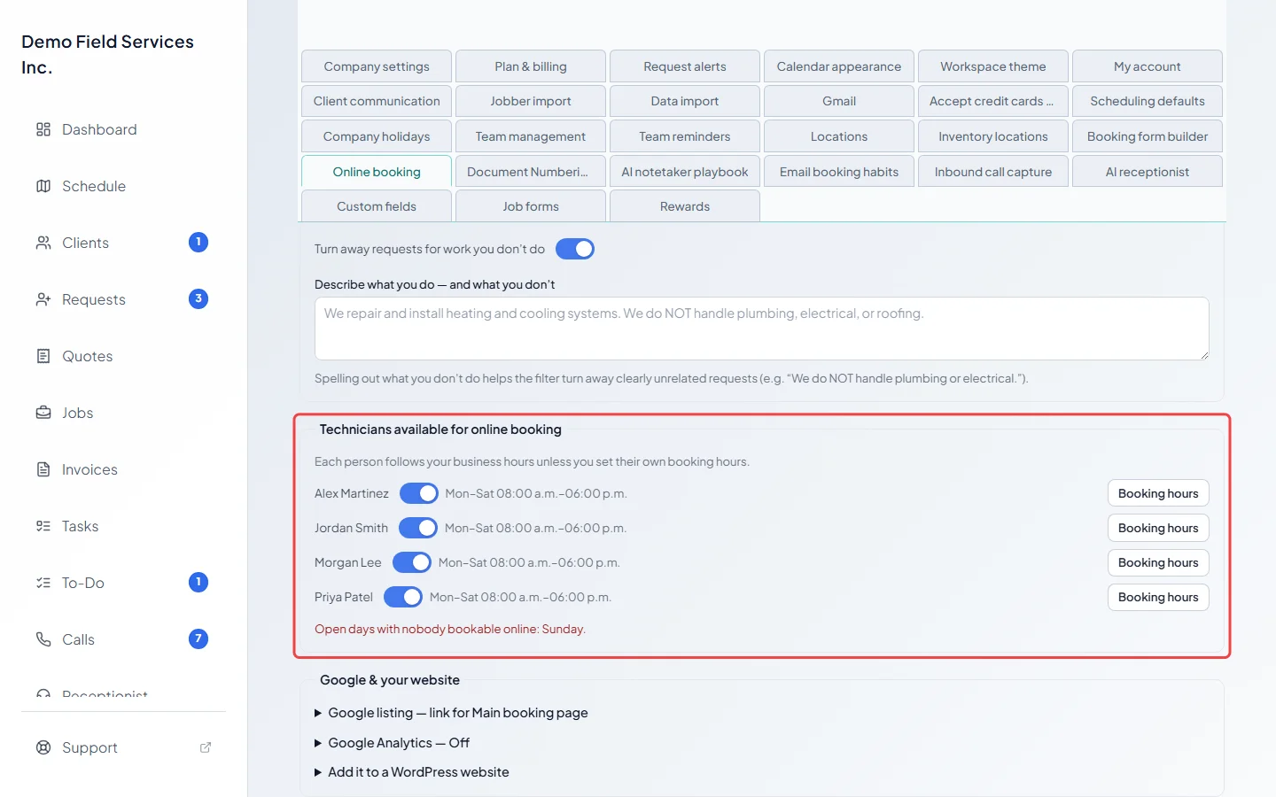Open the Team management tab

pos(531,136)
